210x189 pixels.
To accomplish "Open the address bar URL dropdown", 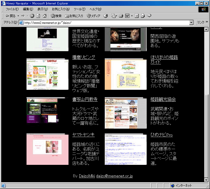I will pos(191,23).
